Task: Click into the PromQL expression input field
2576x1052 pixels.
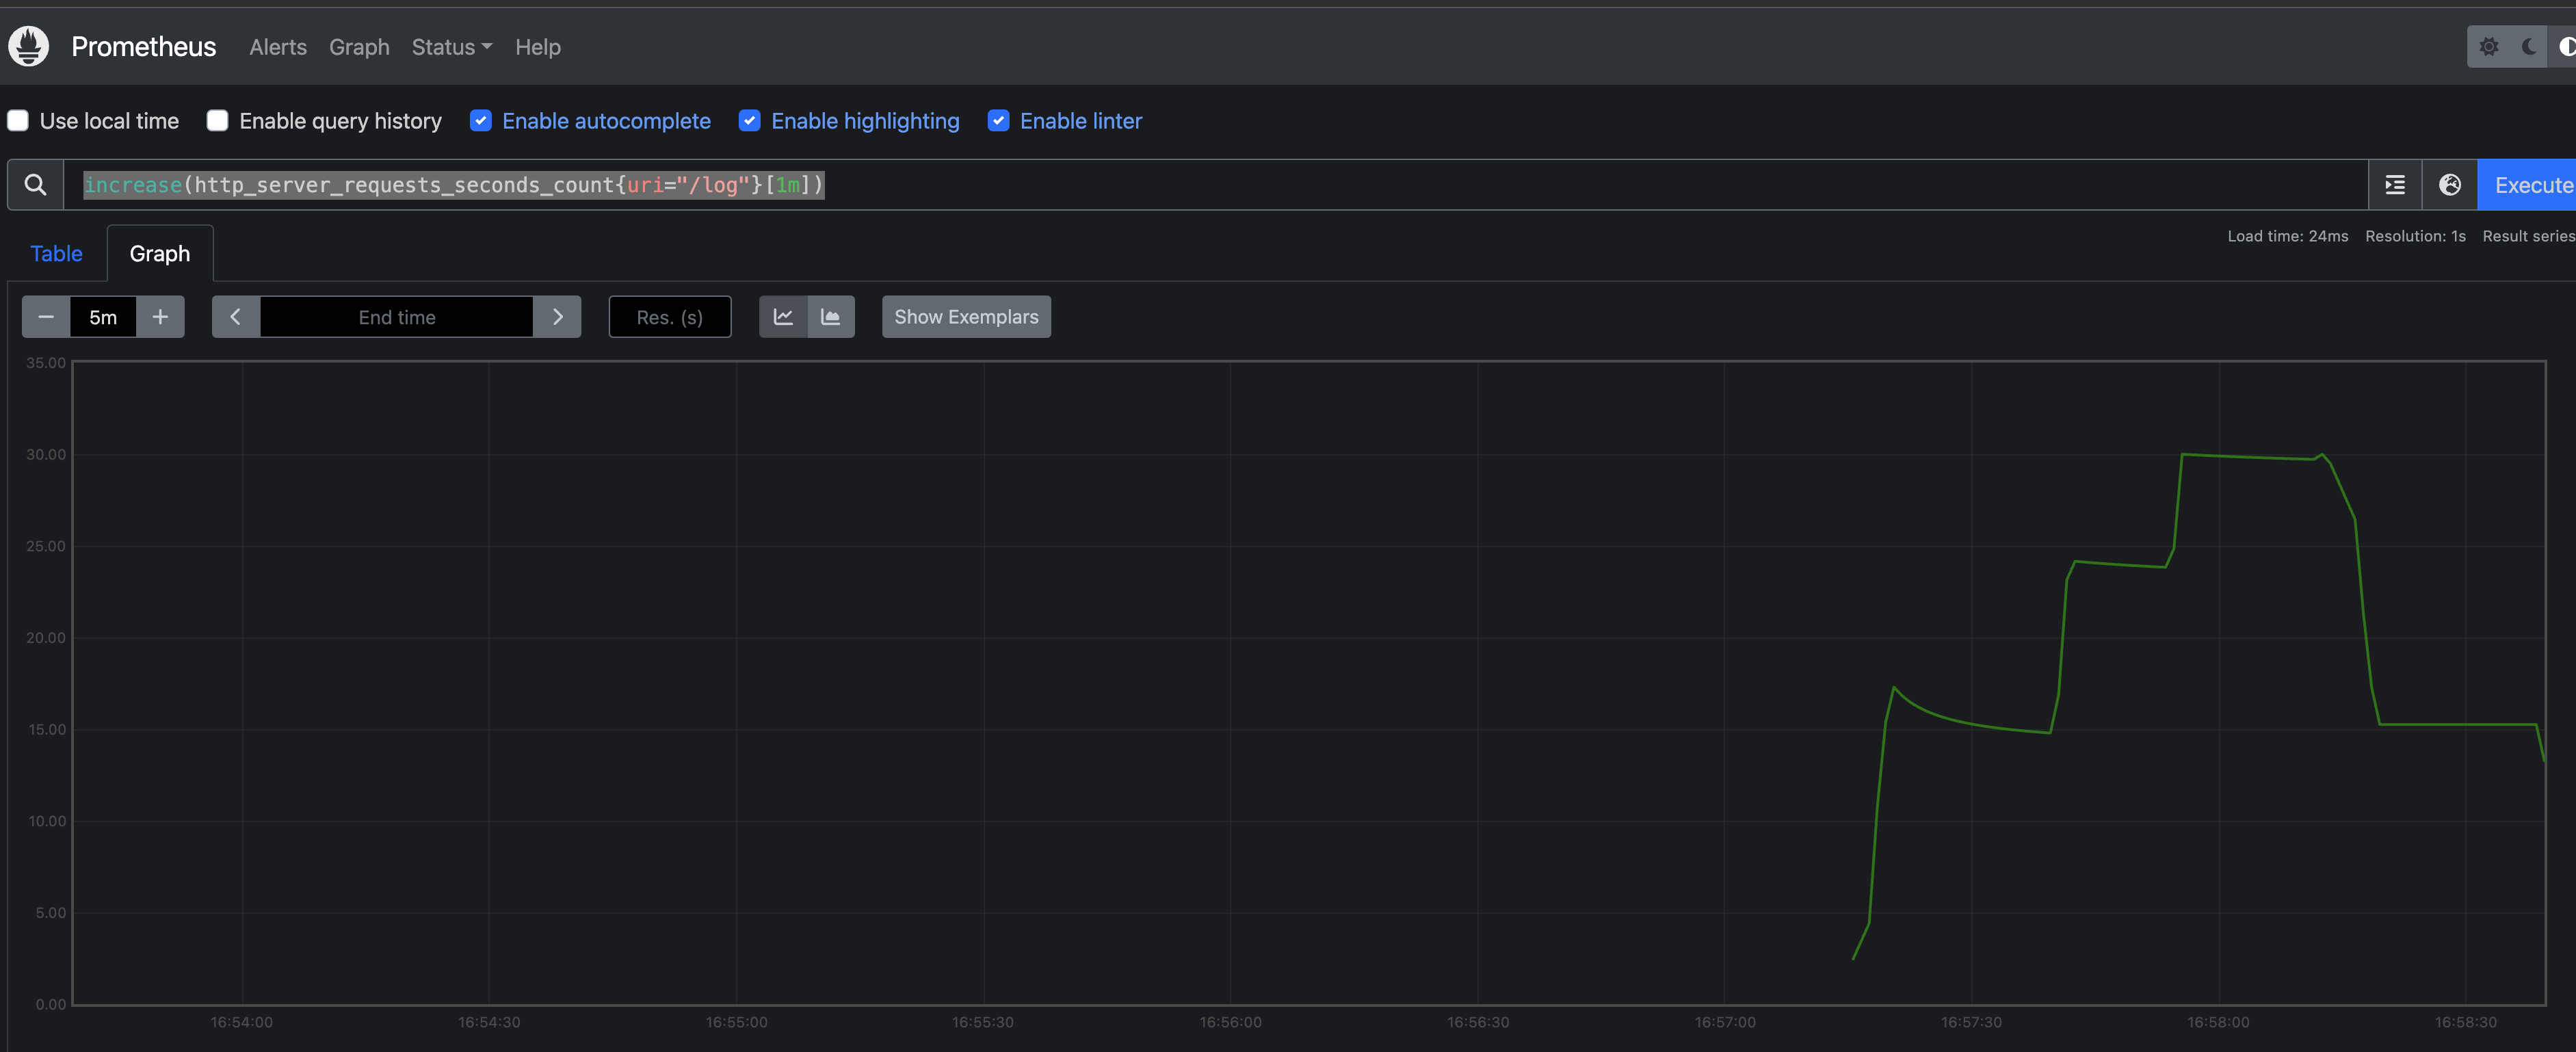Action: click(1216, 185)
